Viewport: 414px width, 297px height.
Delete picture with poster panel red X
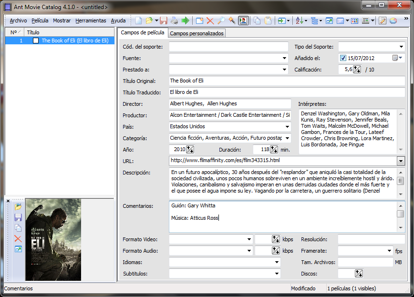[18, 239]
